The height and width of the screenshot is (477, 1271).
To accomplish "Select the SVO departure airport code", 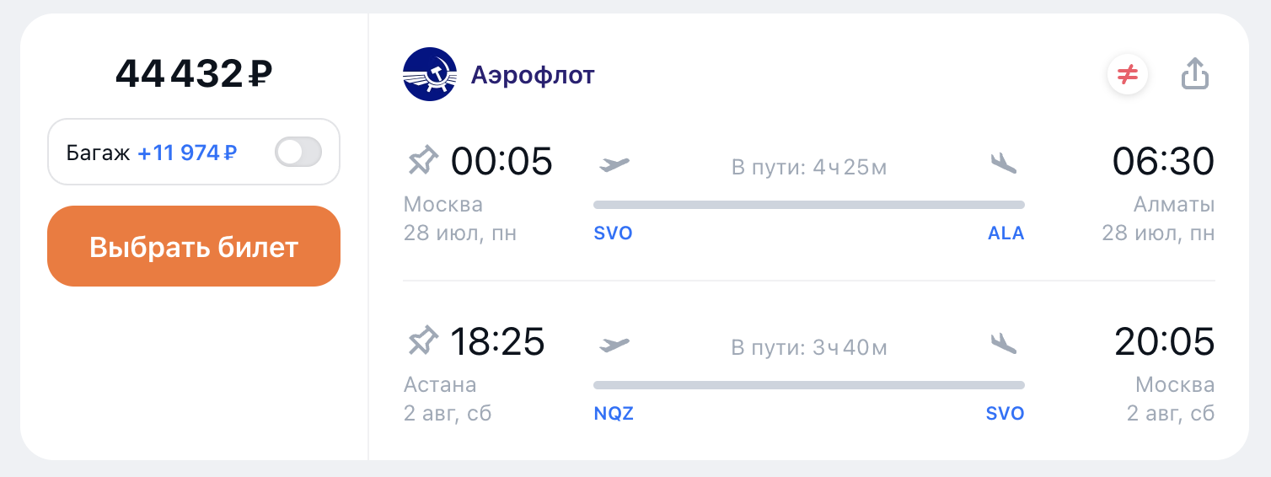I will [x=613, y=233].
